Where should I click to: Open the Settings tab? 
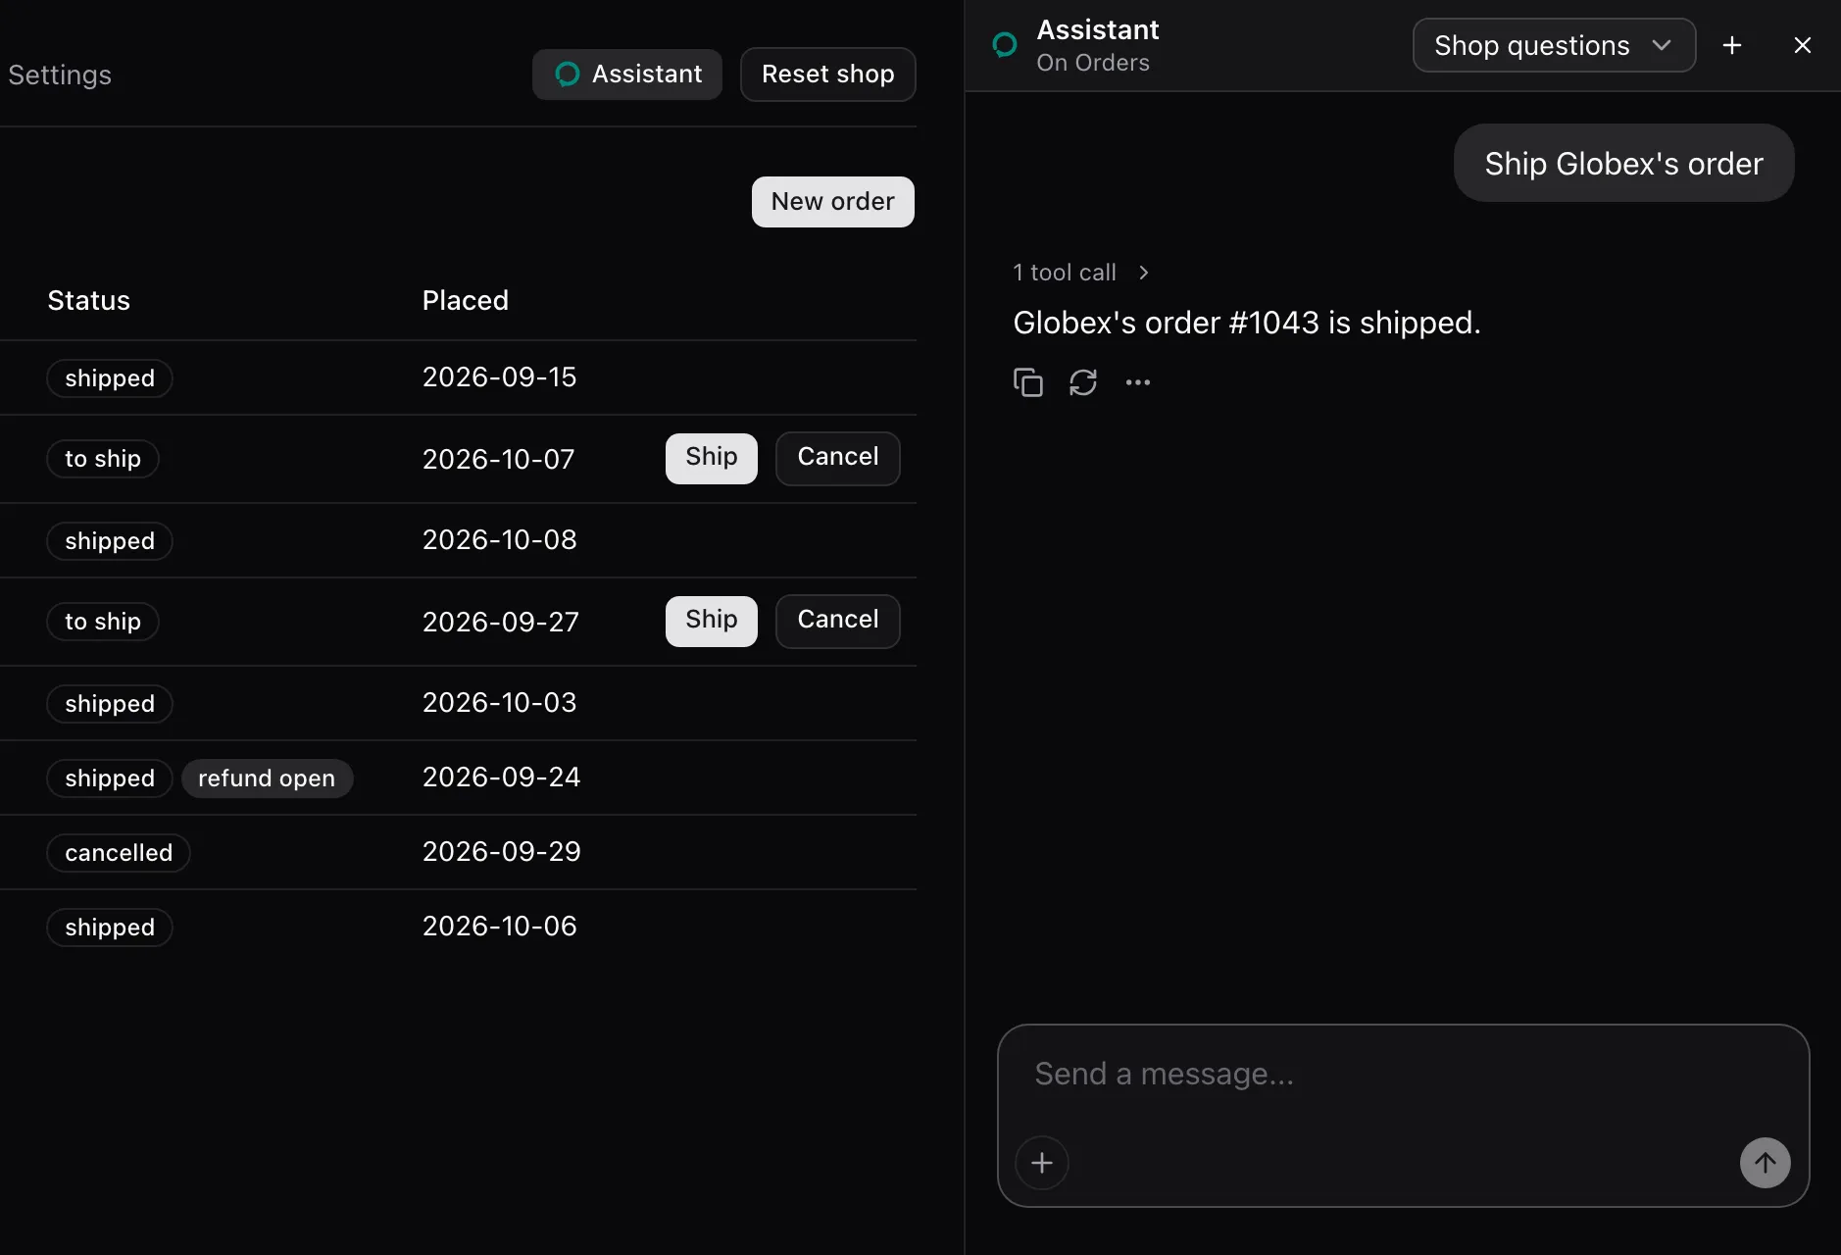[60, 75]
